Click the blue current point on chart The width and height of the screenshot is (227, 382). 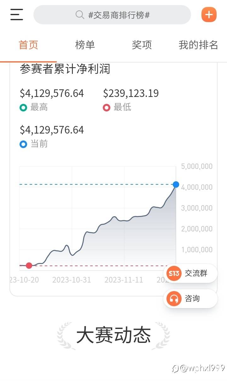176,184
